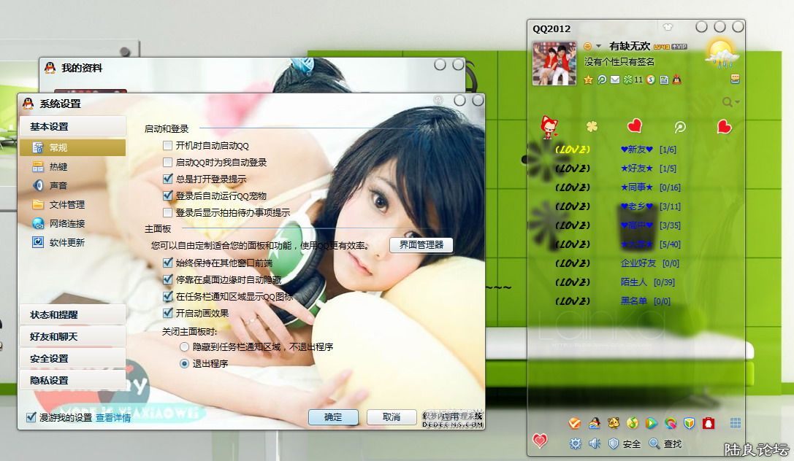Viewport: 794px width, 461px height.
Task: Open the QQ mail envelope icon
Action: pos(615,80)
